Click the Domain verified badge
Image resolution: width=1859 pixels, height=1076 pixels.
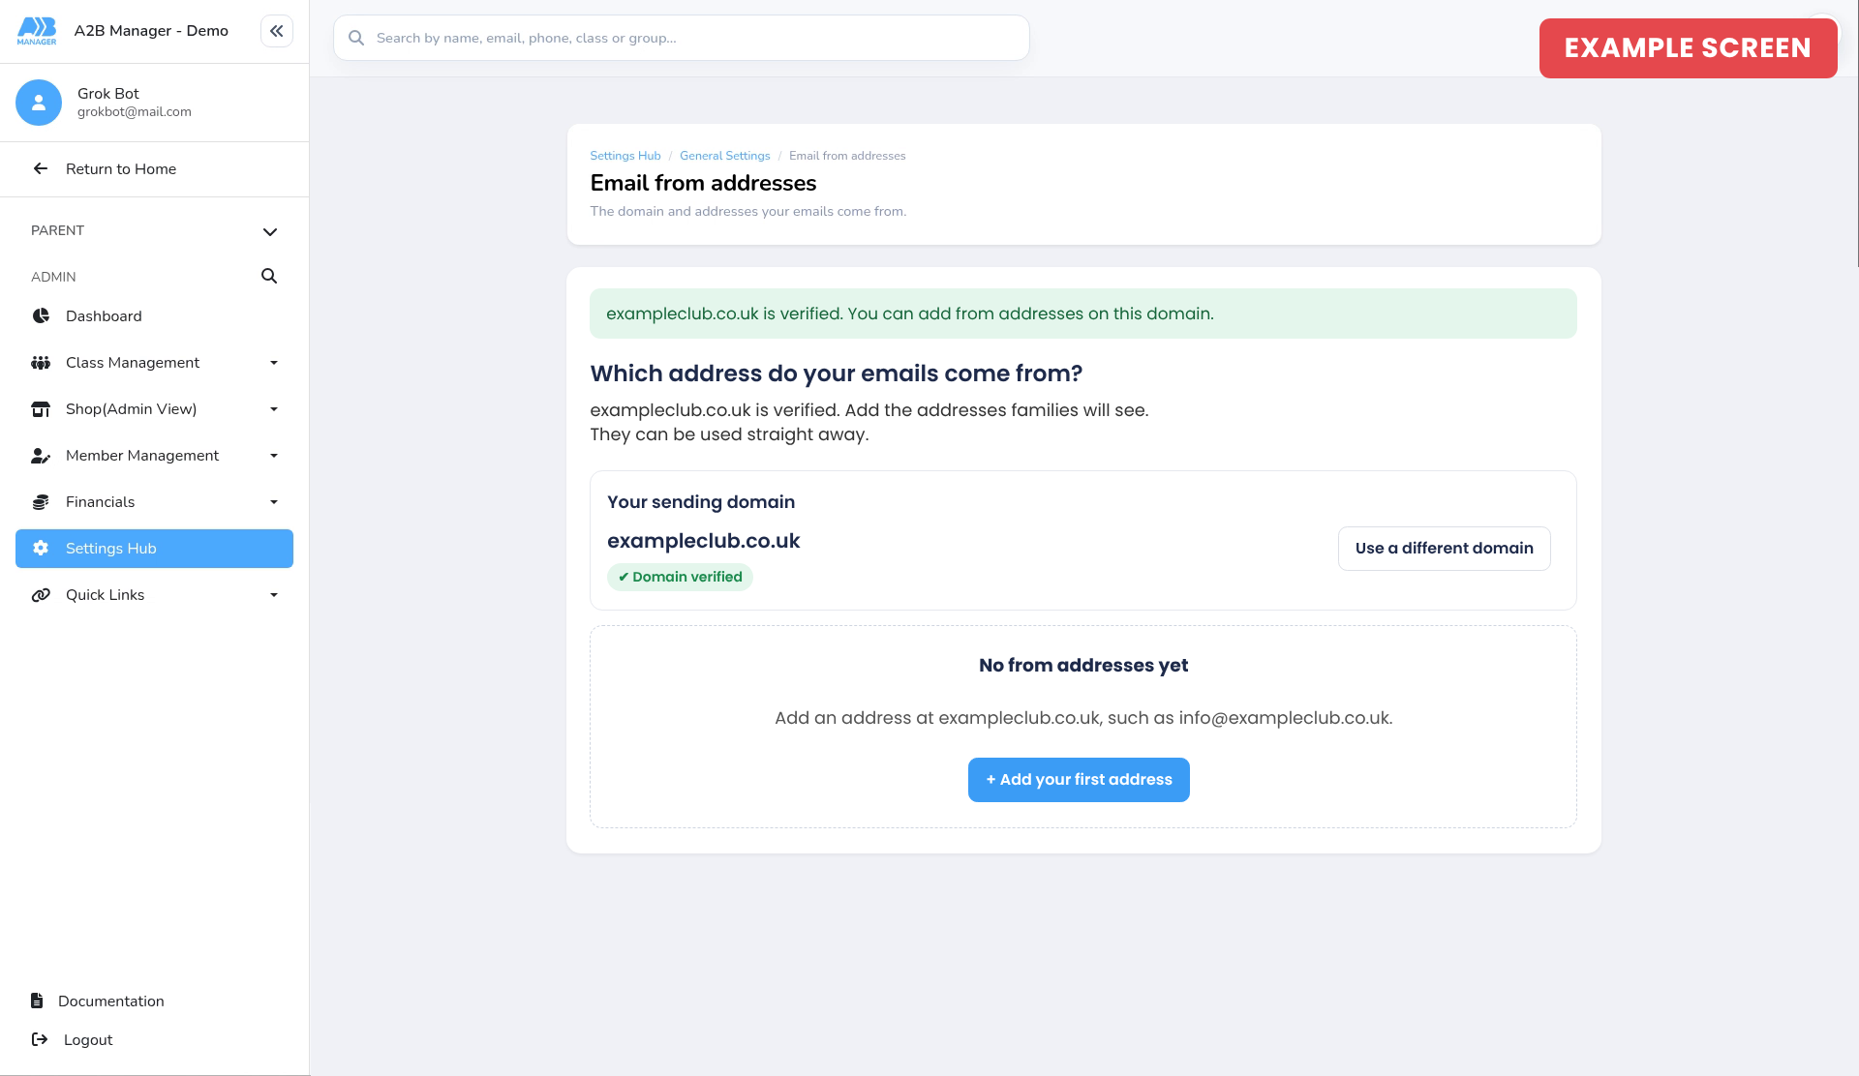[680, 577]
